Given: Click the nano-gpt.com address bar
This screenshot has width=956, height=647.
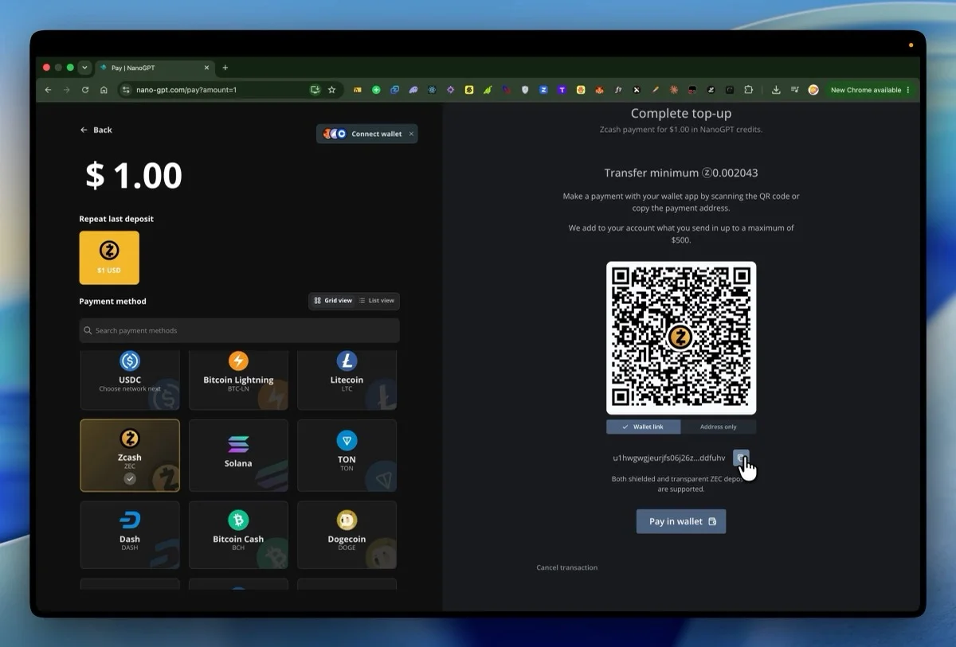Looking at the screenshot, I should tap(215, 90).
